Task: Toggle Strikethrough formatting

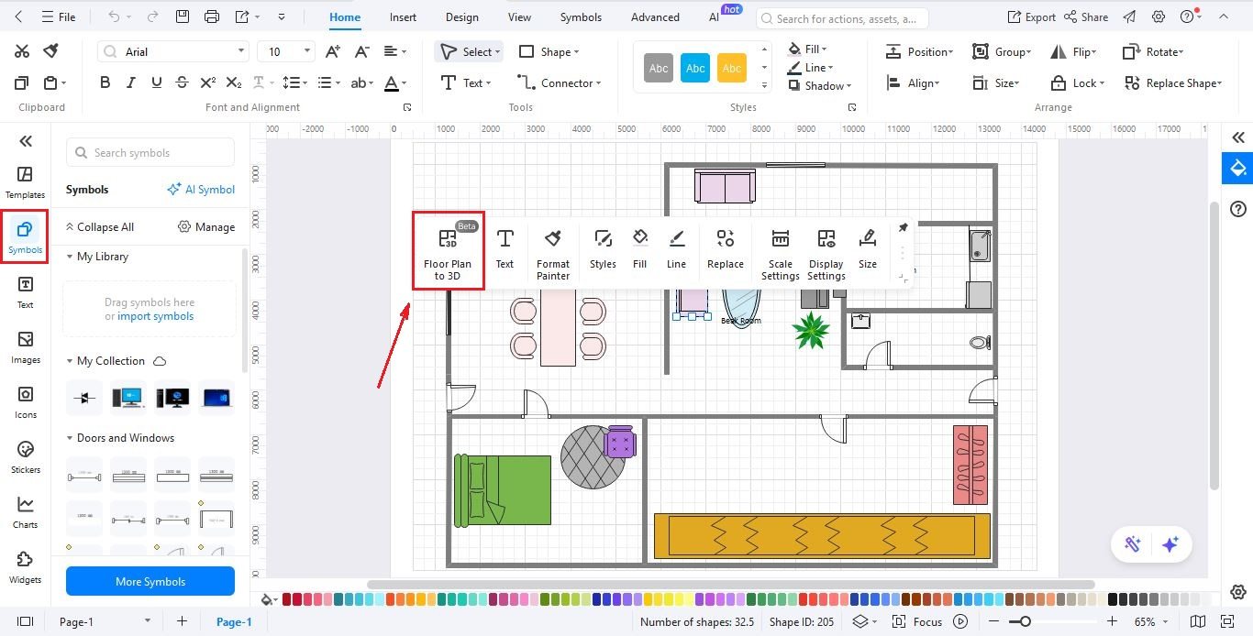Action: [x=182, y=82]
